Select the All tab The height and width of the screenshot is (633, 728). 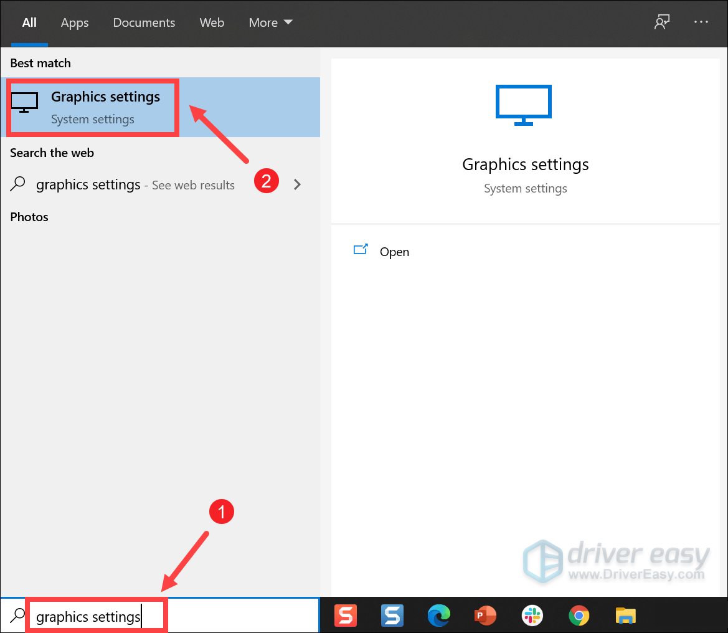(29, 22)
